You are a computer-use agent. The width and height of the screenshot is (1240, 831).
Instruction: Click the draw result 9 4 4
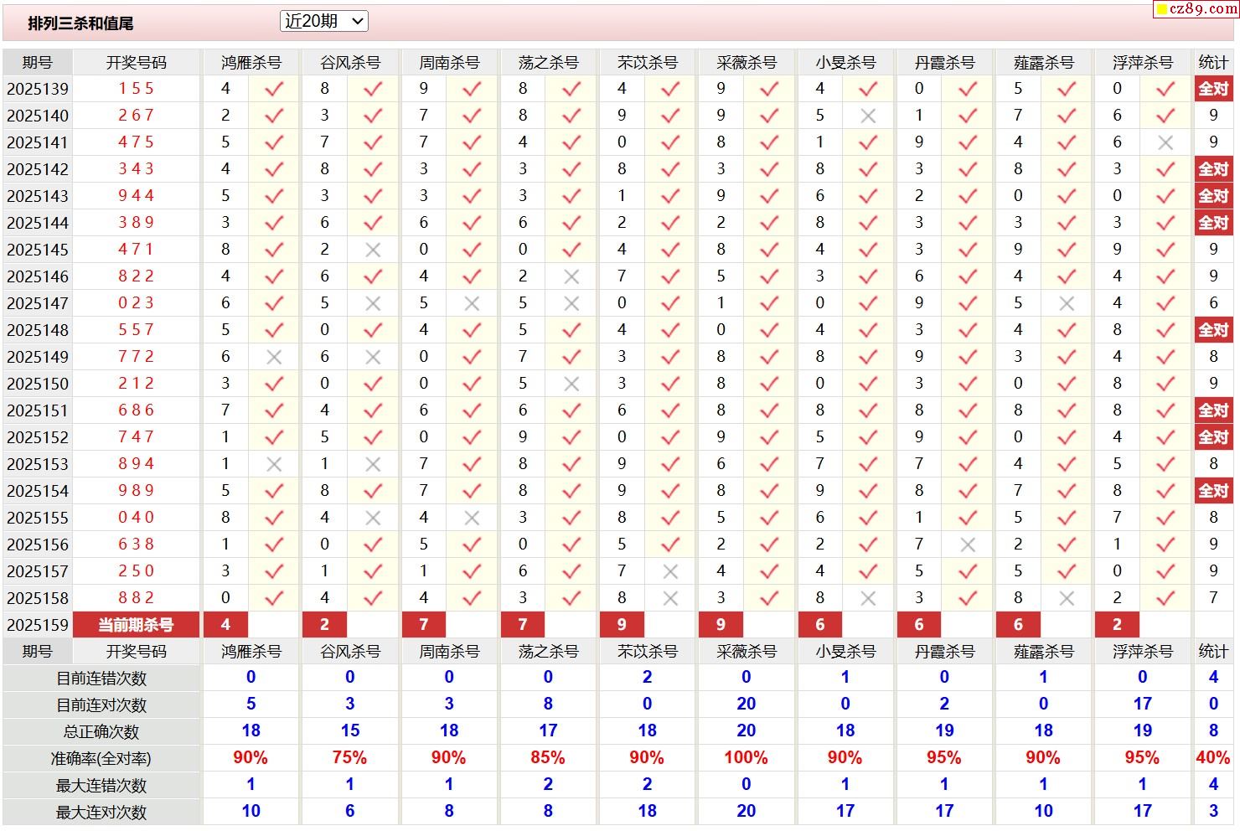(137, 196)
